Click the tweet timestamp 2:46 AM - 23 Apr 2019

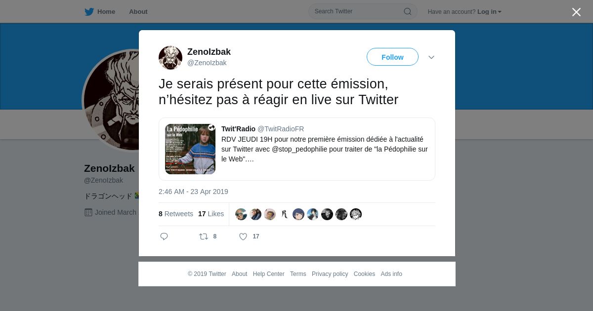193,192
